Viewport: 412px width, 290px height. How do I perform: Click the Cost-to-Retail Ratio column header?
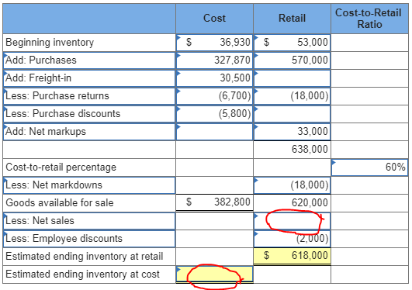[369, 19]
